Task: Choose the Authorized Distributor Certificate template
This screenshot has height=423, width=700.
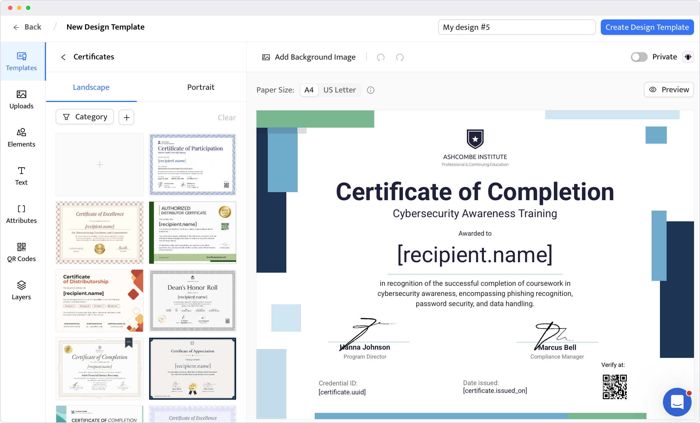Action: point(193,233)
